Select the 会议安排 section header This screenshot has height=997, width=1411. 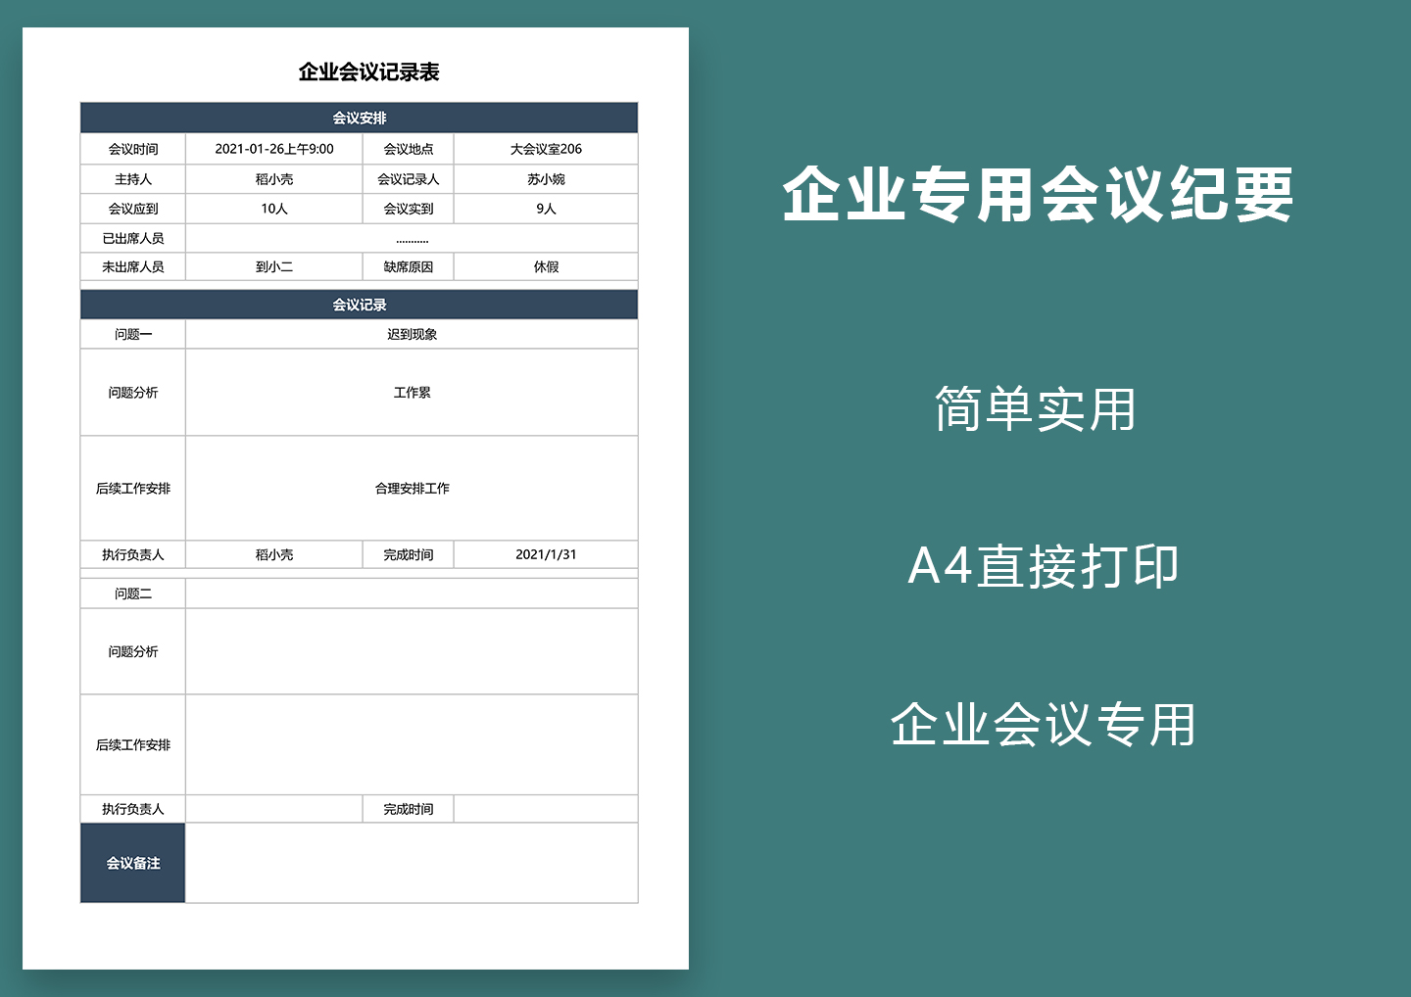(x=358, y=116)
